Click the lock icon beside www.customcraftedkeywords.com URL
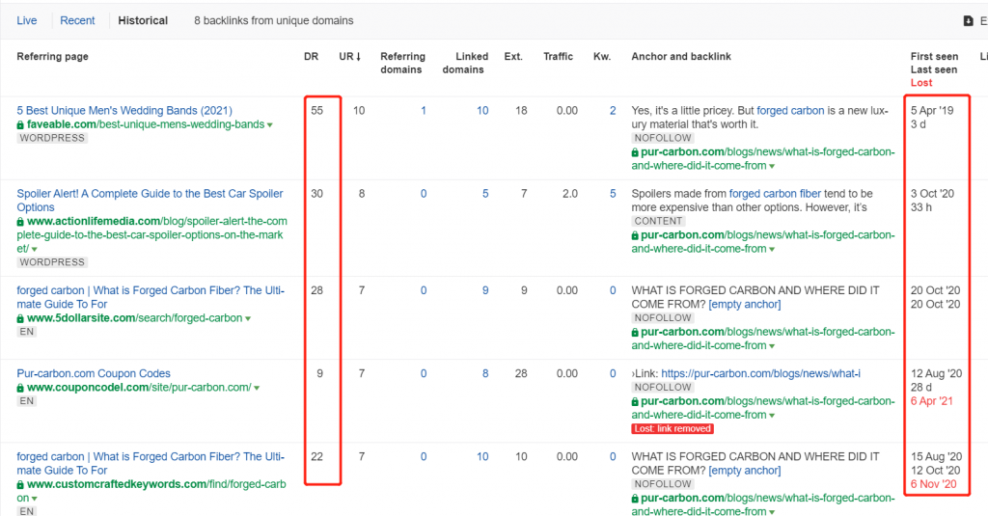This screenshot has height=516, width=988. [x=21, y=484]
